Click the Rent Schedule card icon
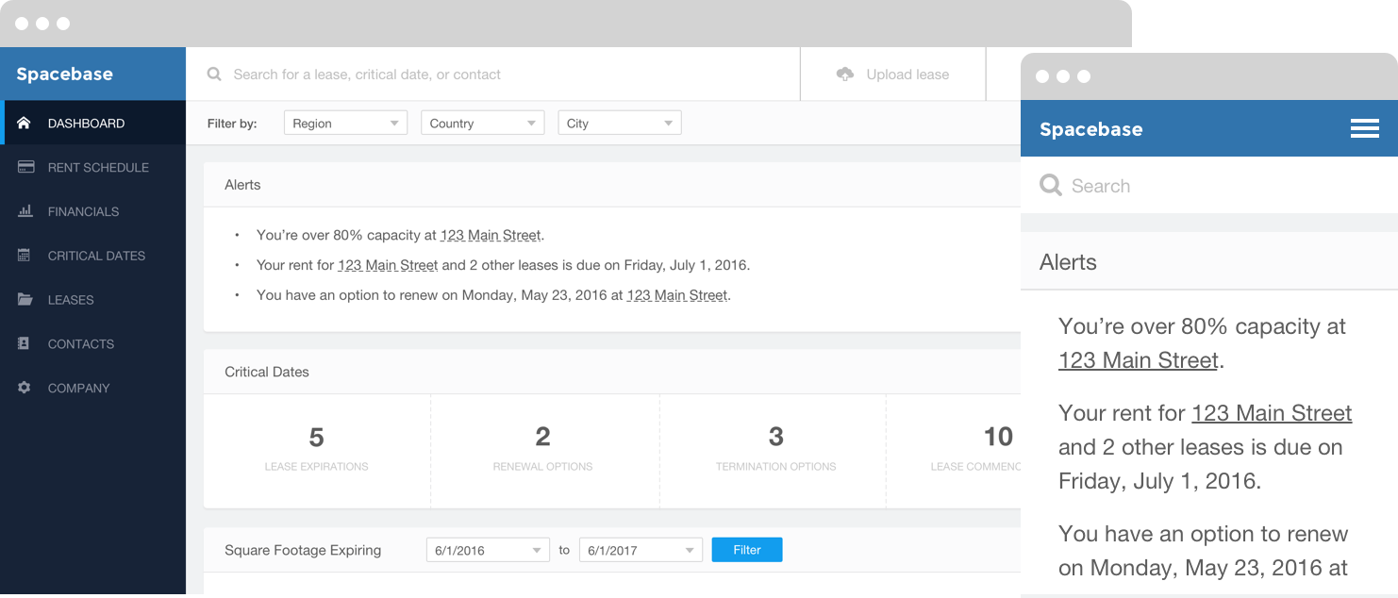 coord(25,167)
